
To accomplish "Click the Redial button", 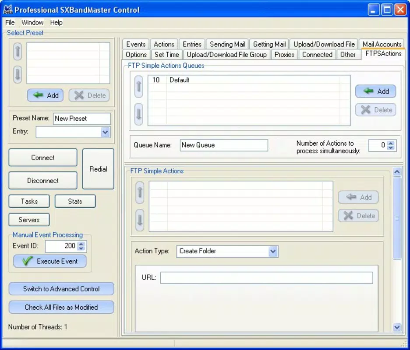I will pos(98,169).
